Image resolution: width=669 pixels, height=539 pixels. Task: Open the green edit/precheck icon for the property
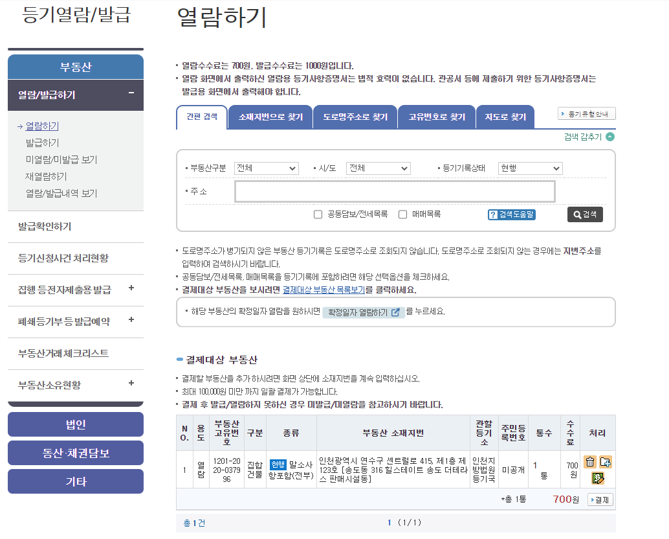[x=598, y=479]
